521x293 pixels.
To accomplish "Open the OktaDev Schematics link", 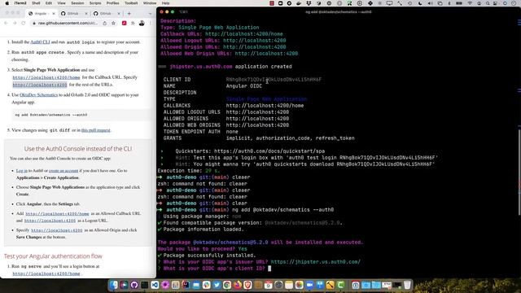I will (38, 94).
